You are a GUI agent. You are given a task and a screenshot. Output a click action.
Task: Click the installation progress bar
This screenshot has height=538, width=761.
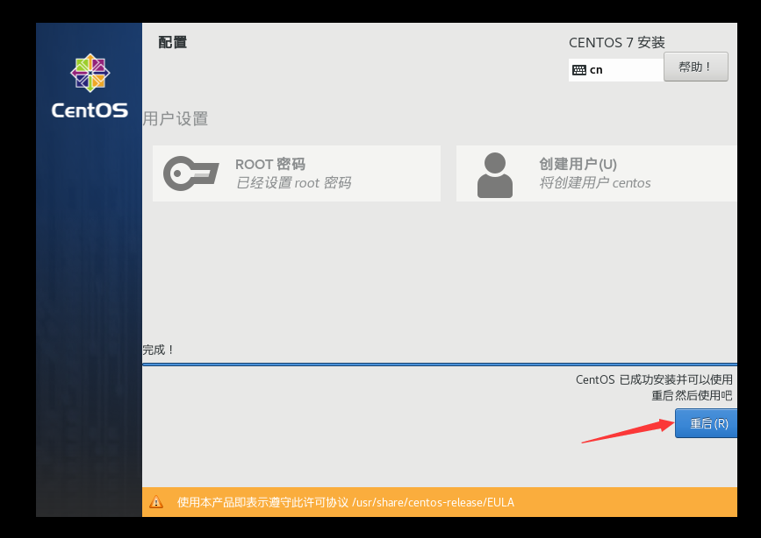[440, 364]
